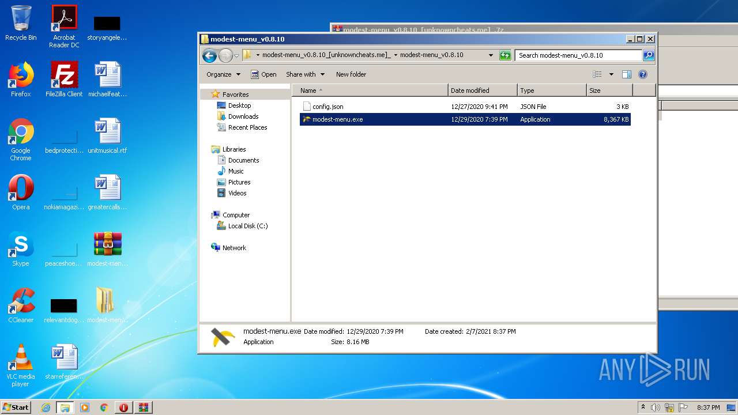Click Windows Explorer taskbar button
The height and width of the screenshot is (415, 738).
coord(65,408)
